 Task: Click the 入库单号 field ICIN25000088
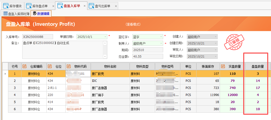pyautogui.click(x=38, y=37)
